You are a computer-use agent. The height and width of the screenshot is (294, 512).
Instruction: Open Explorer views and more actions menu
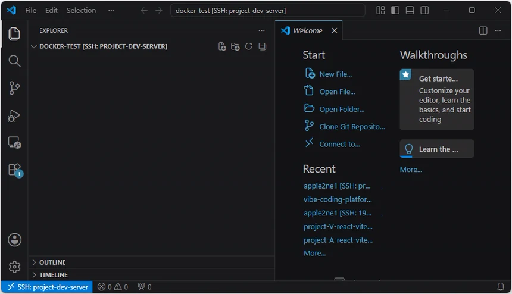pos(261,30)
